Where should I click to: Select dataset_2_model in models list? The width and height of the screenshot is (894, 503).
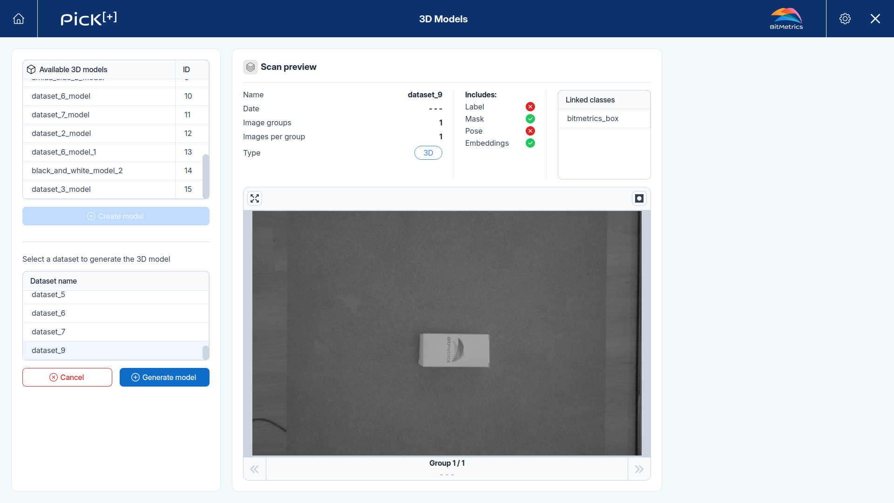[x=113, y=133]
